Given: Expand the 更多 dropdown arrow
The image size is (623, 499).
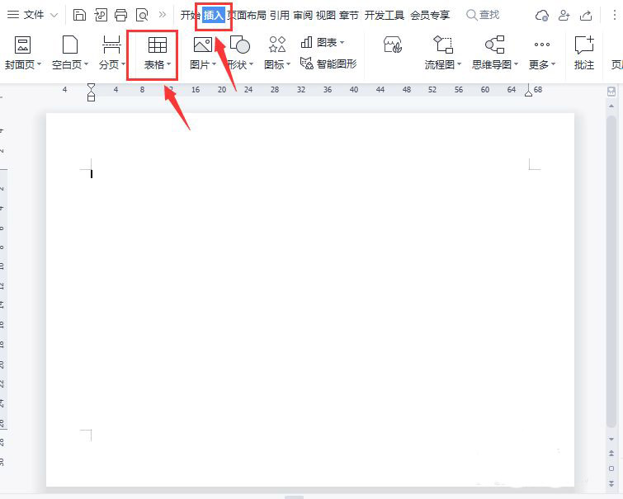Looking at the screenshot, I should click(553, 64).
